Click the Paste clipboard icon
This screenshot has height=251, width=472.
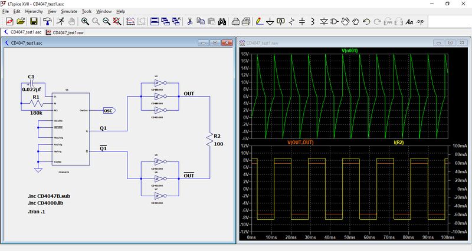click(x=211, y=21)
